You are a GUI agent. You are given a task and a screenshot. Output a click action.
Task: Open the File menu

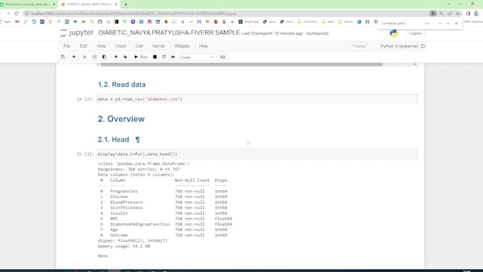[x=67, y=46]
